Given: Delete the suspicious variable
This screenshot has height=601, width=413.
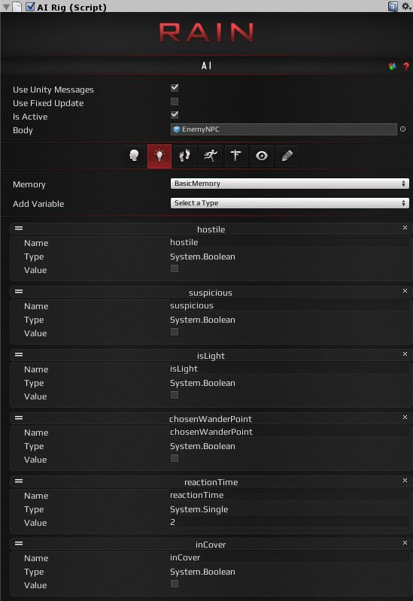Looking at the screenshot, I should 405,291.
